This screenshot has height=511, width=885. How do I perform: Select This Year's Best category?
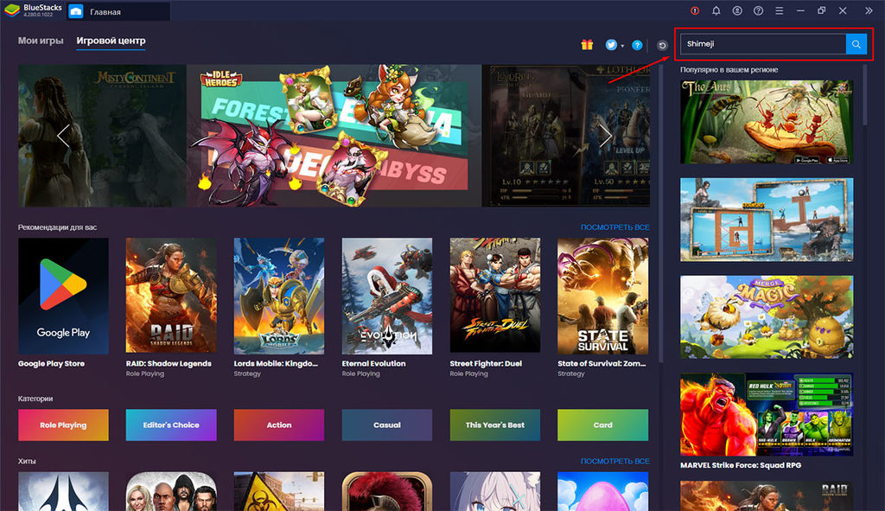click(x=495, y=425)
